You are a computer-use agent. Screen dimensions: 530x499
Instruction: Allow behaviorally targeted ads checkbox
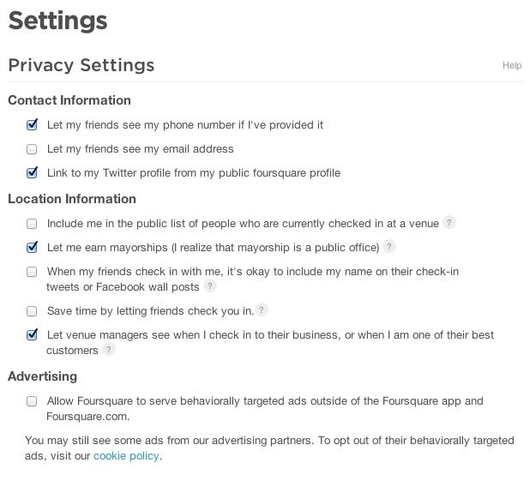tap(32, 401)
